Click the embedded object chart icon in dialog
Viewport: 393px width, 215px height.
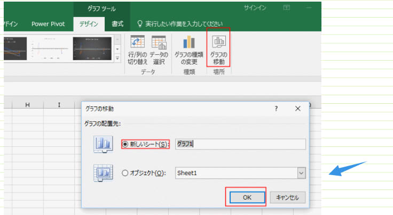(103, 173)
